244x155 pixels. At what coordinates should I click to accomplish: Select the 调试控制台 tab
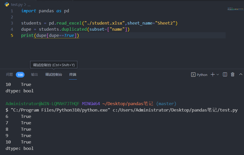[x=54, y=75]
